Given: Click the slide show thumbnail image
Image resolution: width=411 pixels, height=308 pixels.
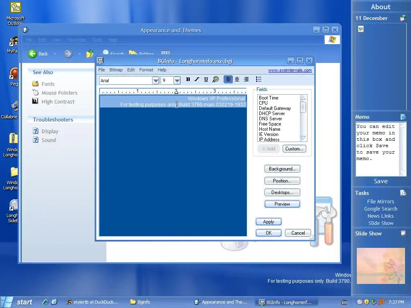Looking at the screenshot, I should (380, 266).
